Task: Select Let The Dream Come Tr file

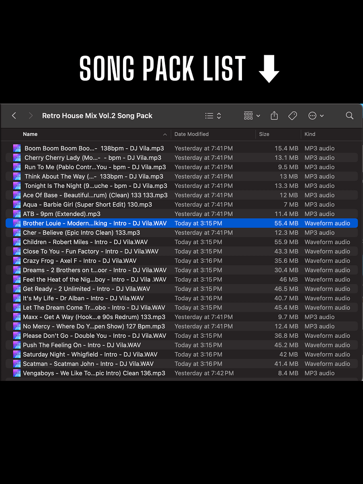Action: [x=181, y=307]
